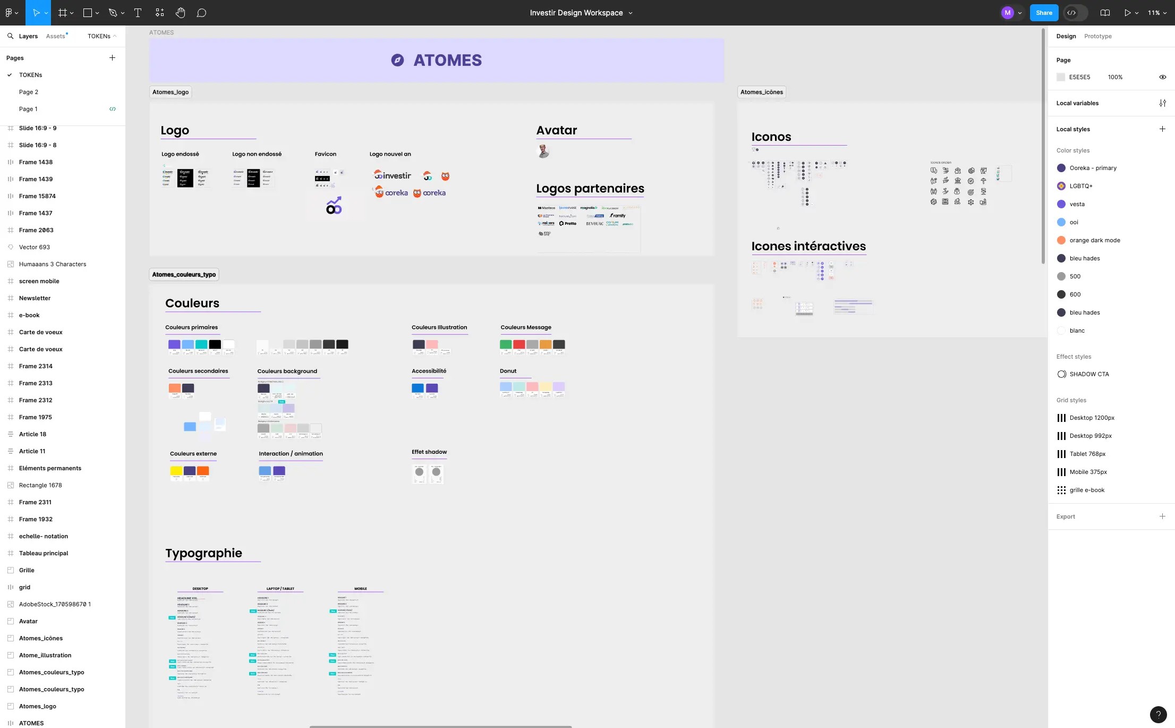Select the Atomes_icônes layer

41,638
